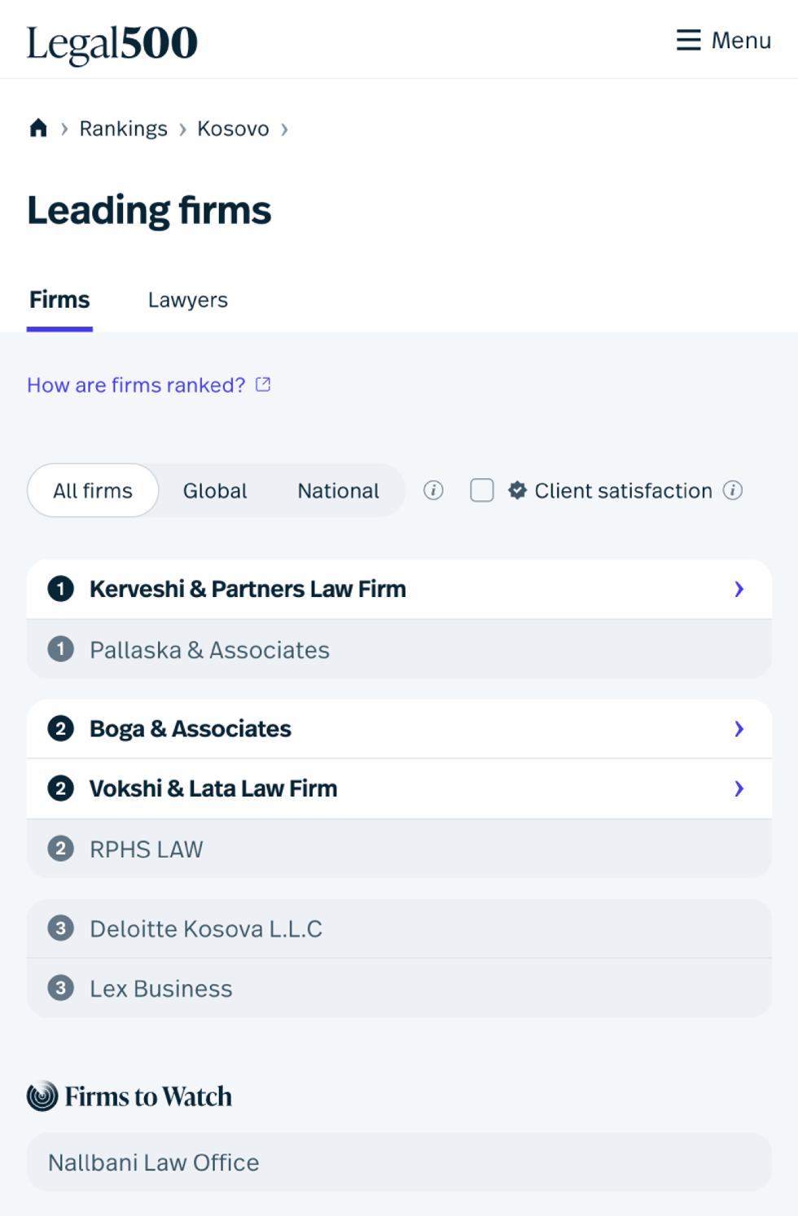
Task: Switch filter to Global firms
Action: 215,490
